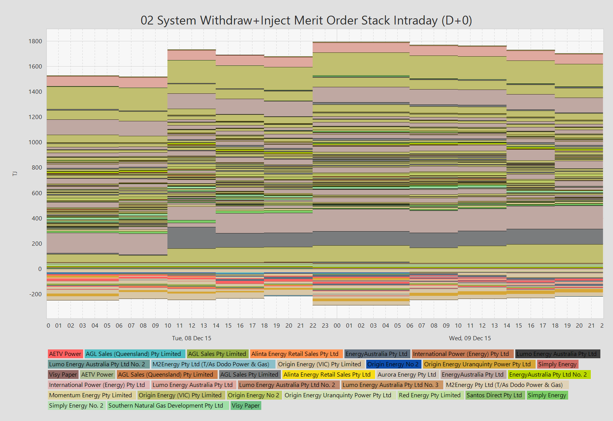Screen dimensions: 613x421
Task: Hide the Momentum Energy Pty Limited series
Action: [90, 395]
